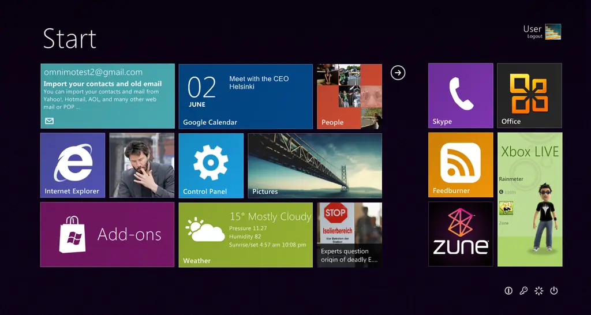This screenshot has width=591, height=315.
Task: Open the Pictures bridge tile
Action: point(315,166)
